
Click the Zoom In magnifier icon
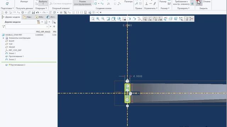tap(98, 19)
